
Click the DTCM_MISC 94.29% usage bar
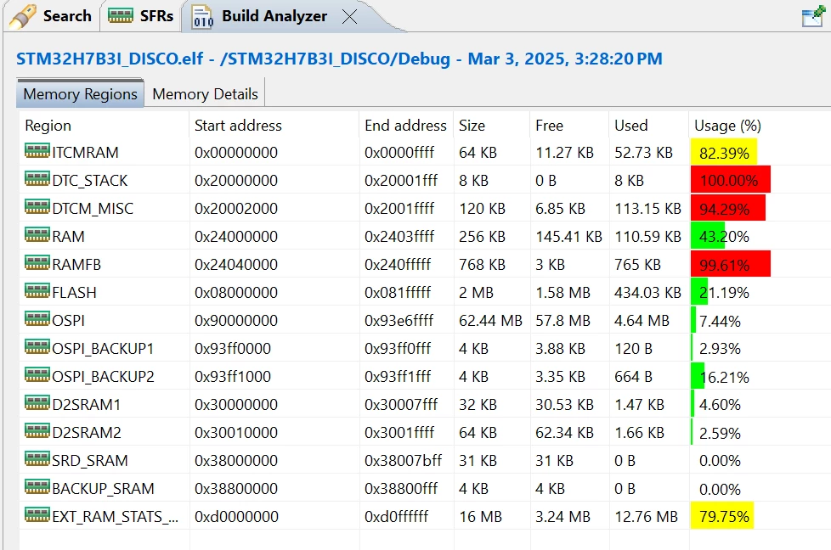coord(727,209)
